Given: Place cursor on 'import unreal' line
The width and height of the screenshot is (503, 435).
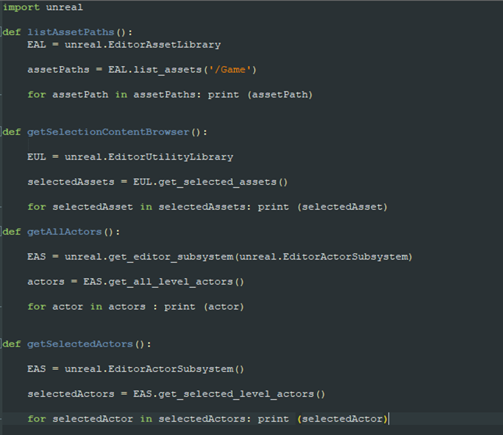Looking at the screenshot, I should (x=43, y=7).
